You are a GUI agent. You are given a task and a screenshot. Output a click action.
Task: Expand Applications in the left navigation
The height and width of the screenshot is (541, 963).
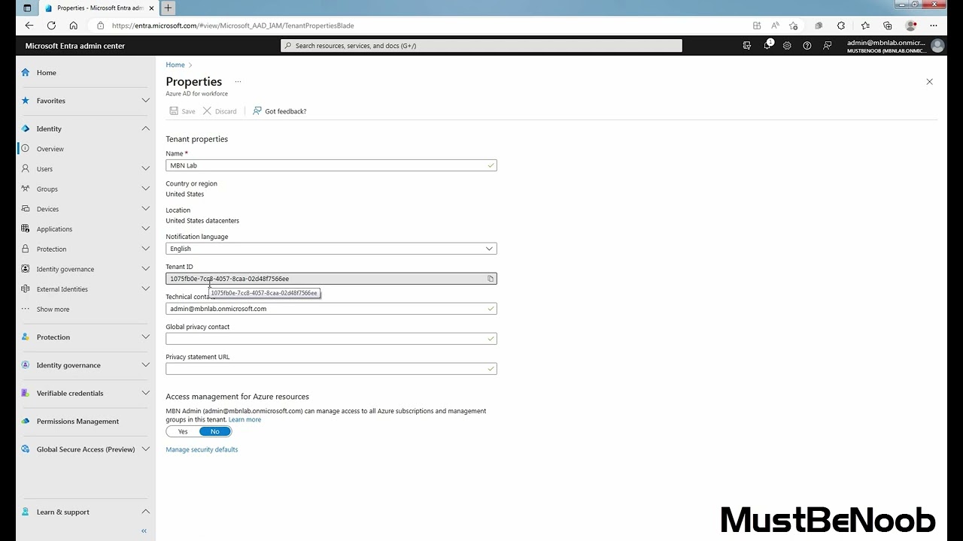146,228
